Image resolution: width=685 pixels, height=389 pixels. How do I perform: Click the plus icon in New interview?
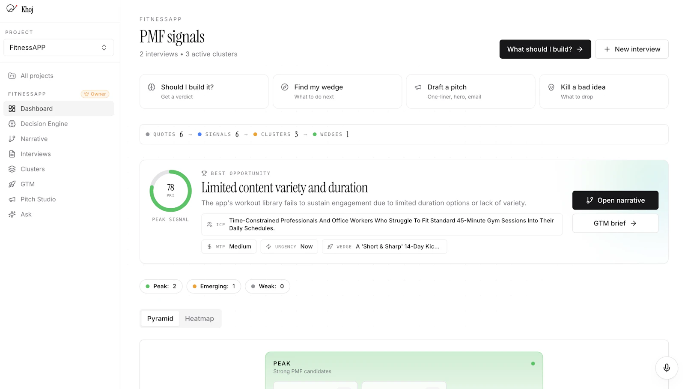(607, 49)
